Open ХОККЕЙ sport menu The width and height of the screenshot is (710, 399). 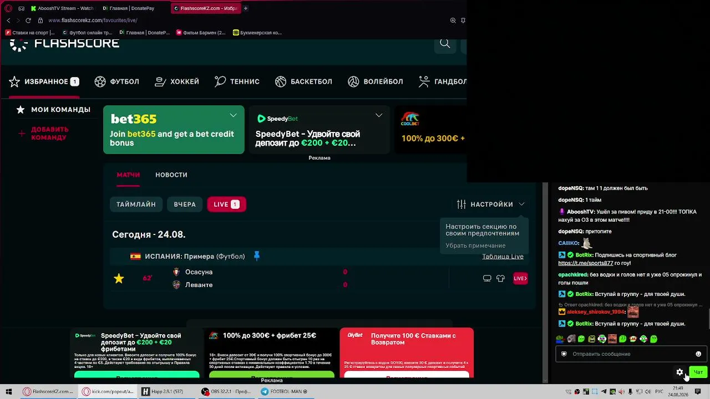[177, 82]
